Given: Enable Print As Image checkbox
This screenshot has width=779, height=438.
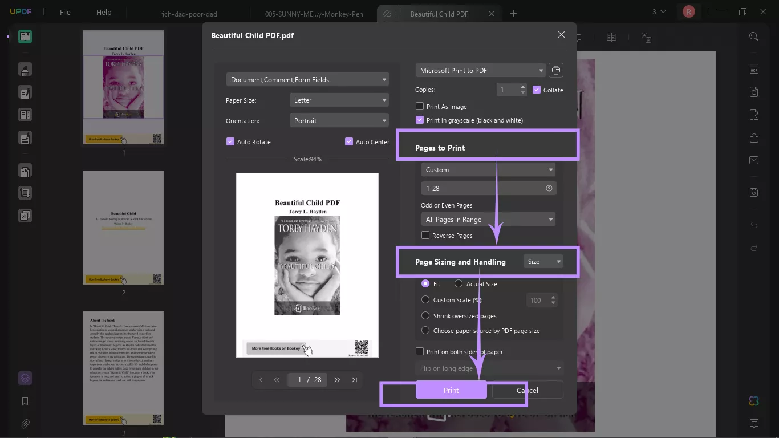Looking at the screenshot, I should point(420,106).
